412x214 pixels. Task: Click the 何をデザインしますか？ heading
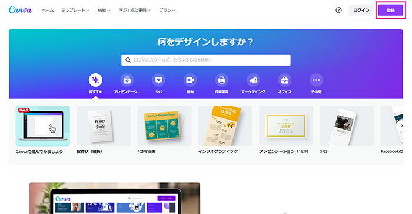(206, 42)
